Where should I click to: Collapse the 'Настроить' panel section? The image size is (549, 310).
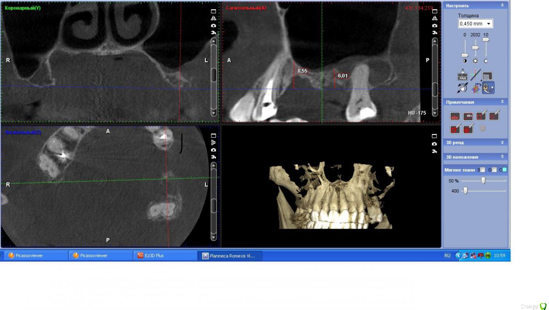502,5
